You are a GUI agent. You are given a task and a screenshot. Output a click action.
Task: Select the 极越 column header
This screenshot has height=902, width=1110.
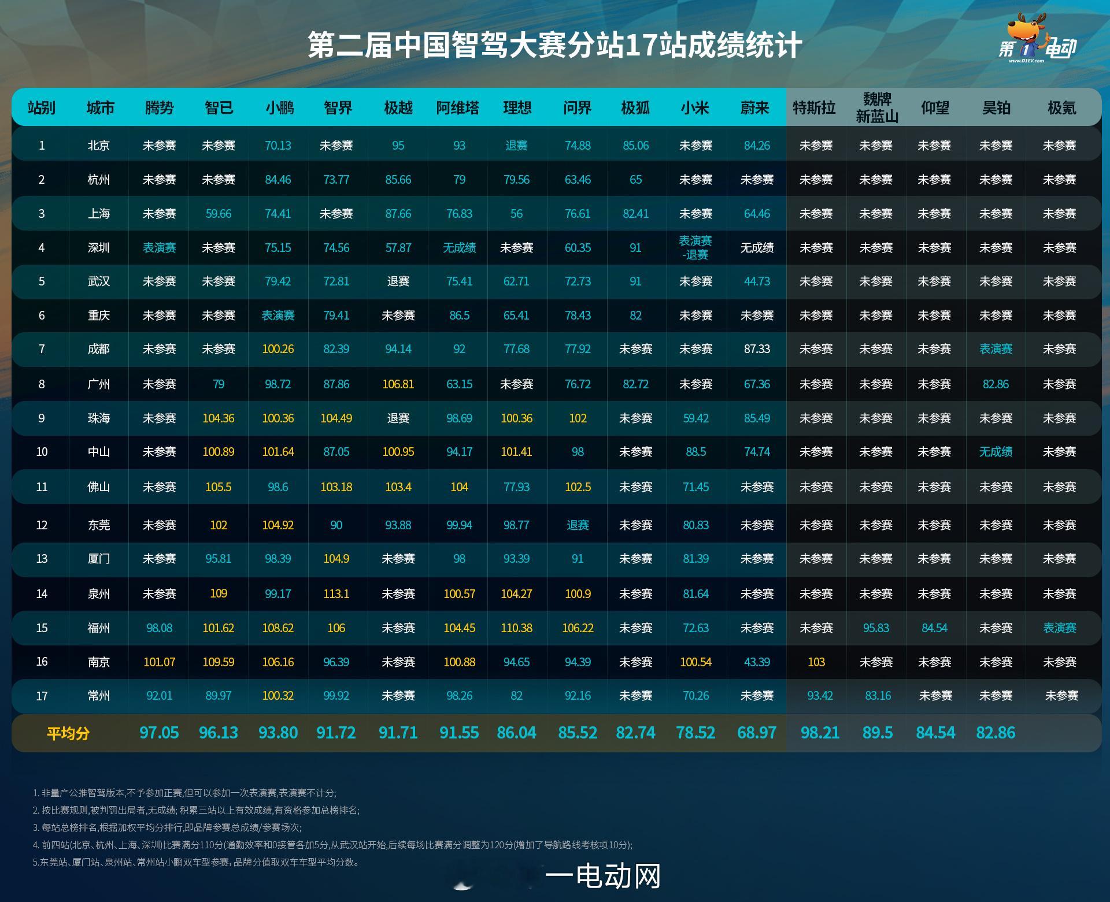click(398, 107)
